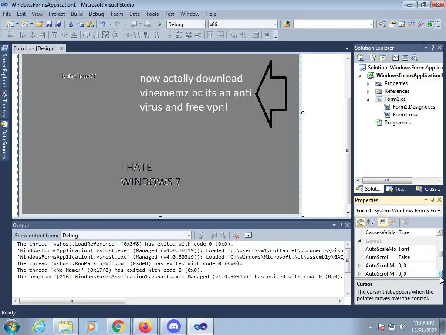Toggle word wrap in Output window
Viewport: 446px width, 335px height.
[248, 235]
